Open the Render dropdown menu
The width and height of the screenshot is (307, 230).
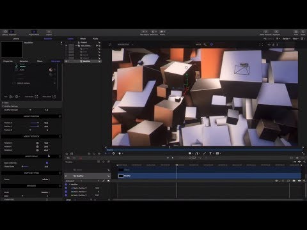click(x=287, y=39)
